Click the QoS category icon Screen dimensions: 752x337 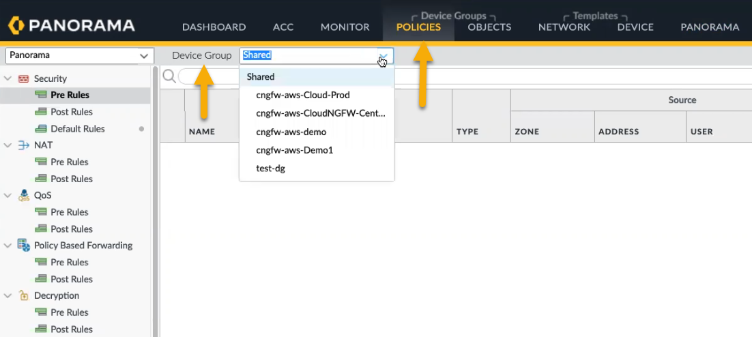click(x=23, y=195)
